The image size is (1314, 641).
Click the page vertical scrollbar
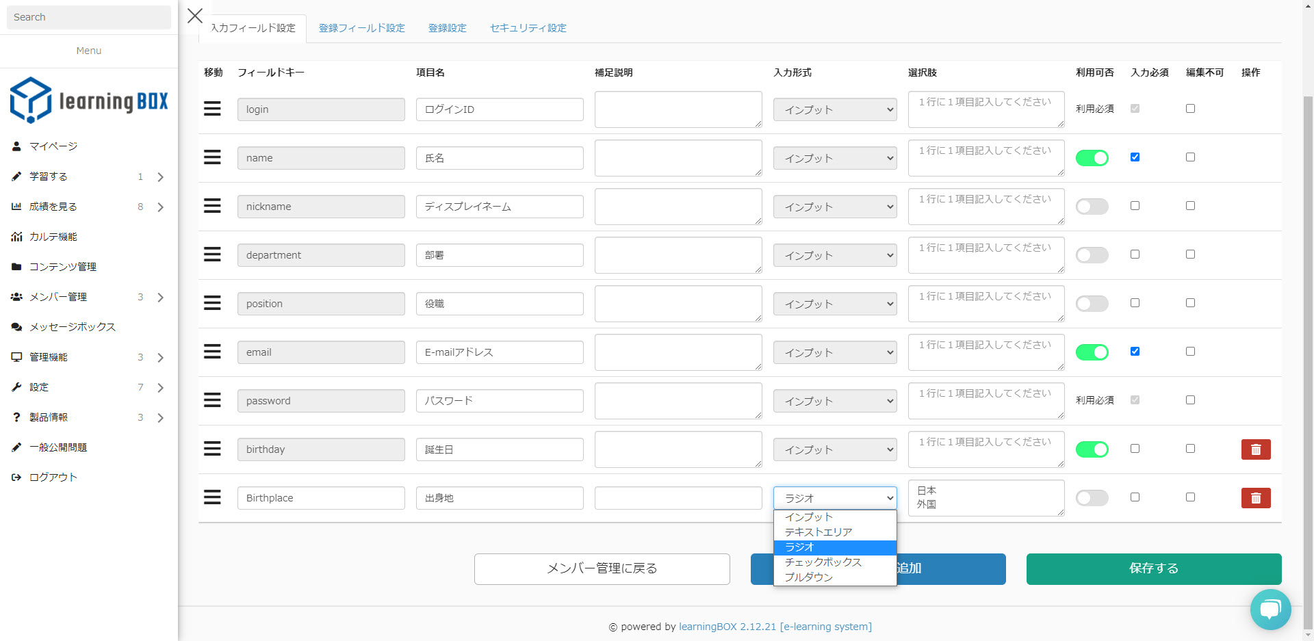click(1308, 342)
